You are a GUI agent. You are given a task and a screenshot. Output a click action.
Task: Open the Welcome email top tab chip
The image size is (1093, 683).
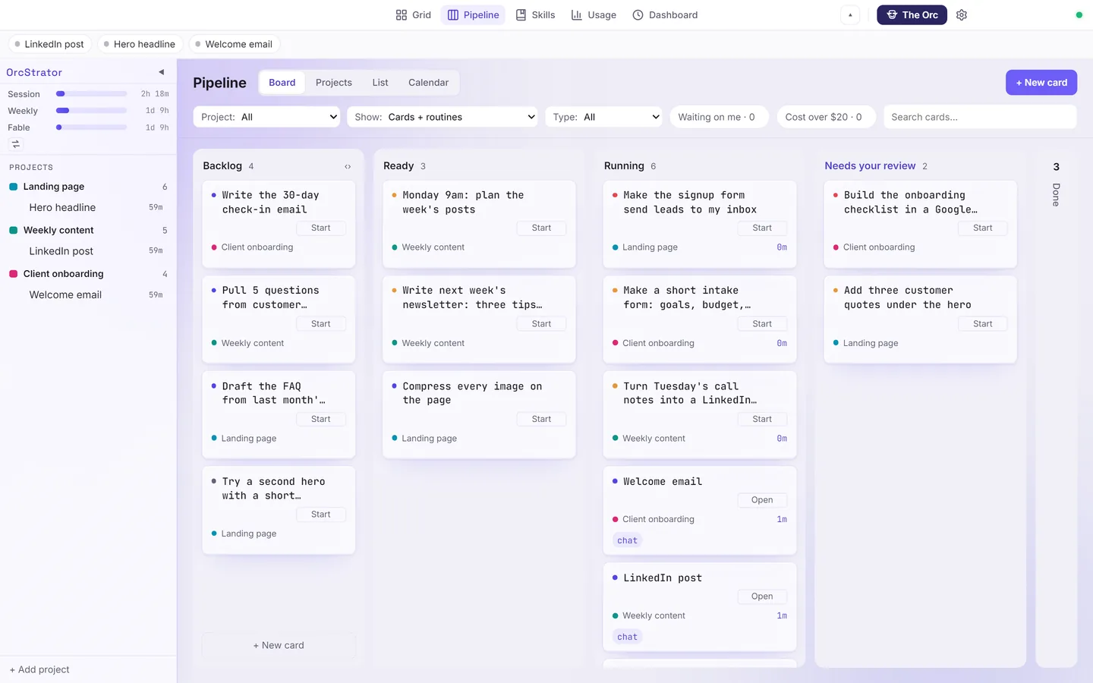[234, 44]
